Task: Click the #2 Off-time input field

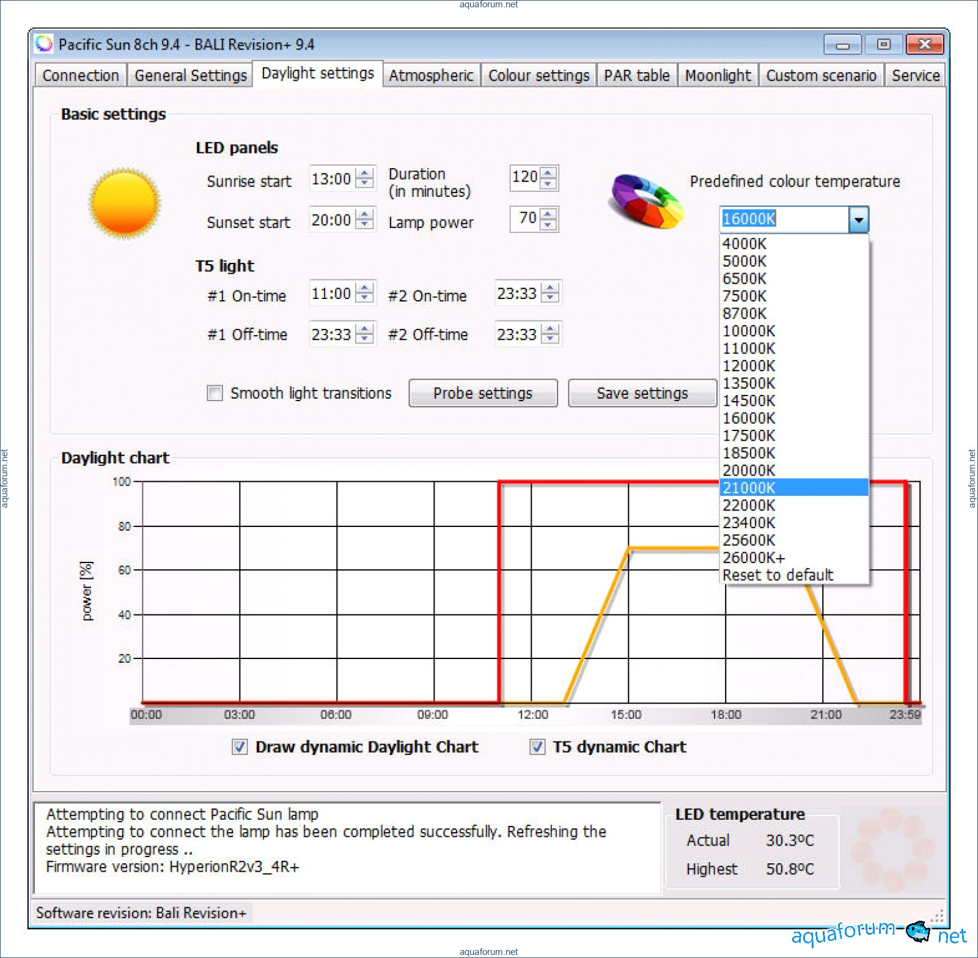Action: click(x=517, y=334)
